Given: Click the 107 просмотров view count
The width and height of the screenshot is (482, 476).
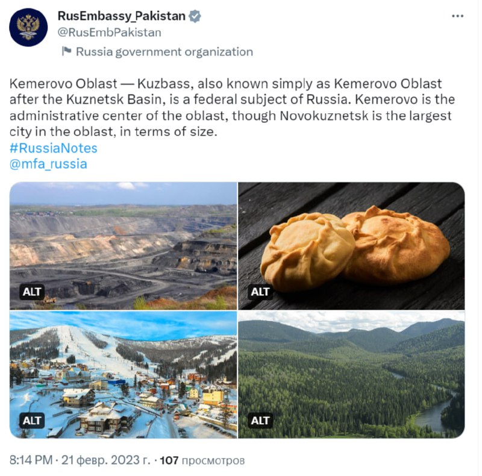Looking at the screenshot, I should pyautogui.click(x=202, y=460).
